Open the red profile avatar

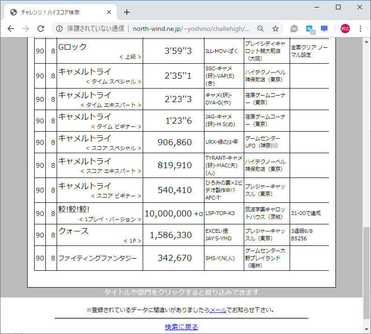tap(345, 29)
